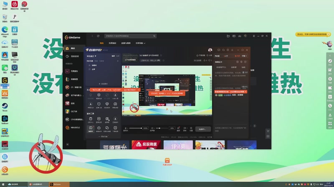The image size is (334, 187).
Task: Mute the microphone icon
Action: (126, 128)
